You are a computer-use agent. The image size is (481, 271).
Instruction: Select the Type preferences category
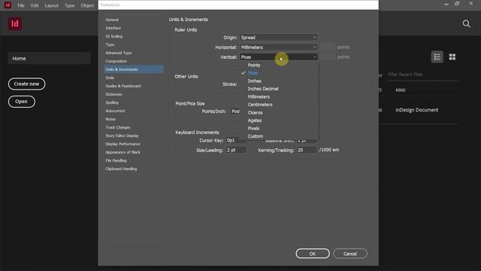(110, 44)
